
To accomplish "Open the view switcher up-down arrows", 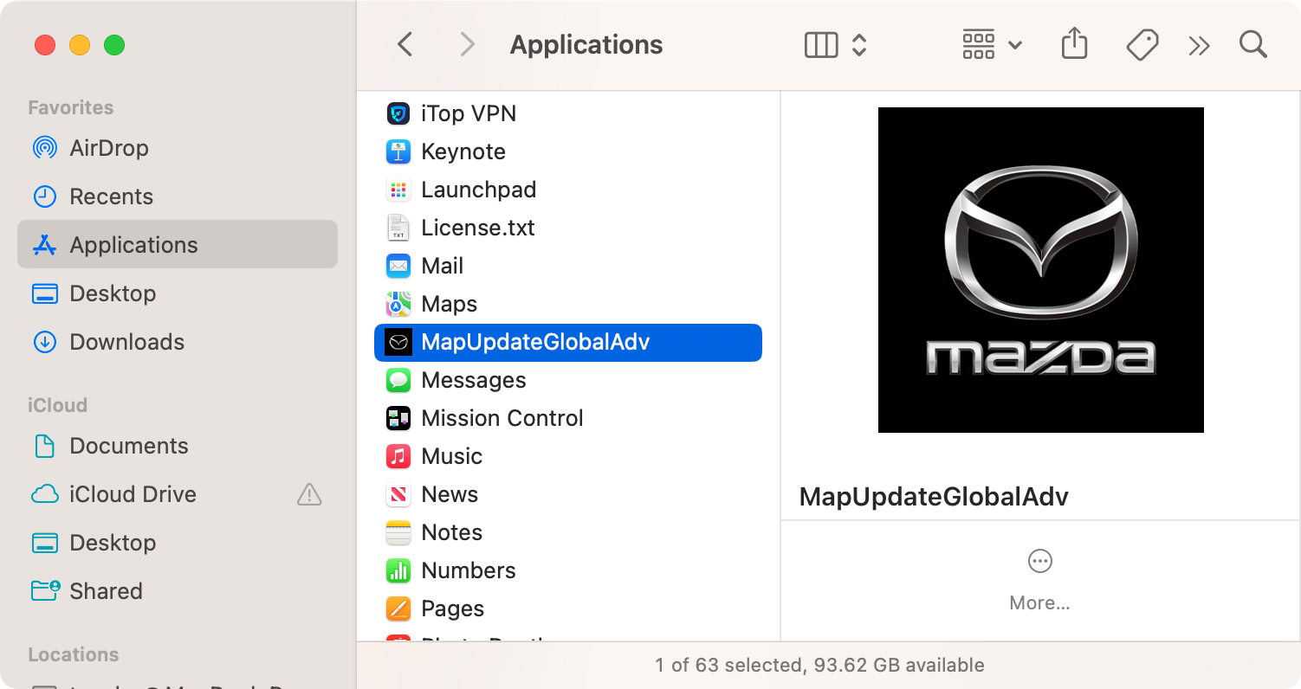I will (x=859, y=45).
